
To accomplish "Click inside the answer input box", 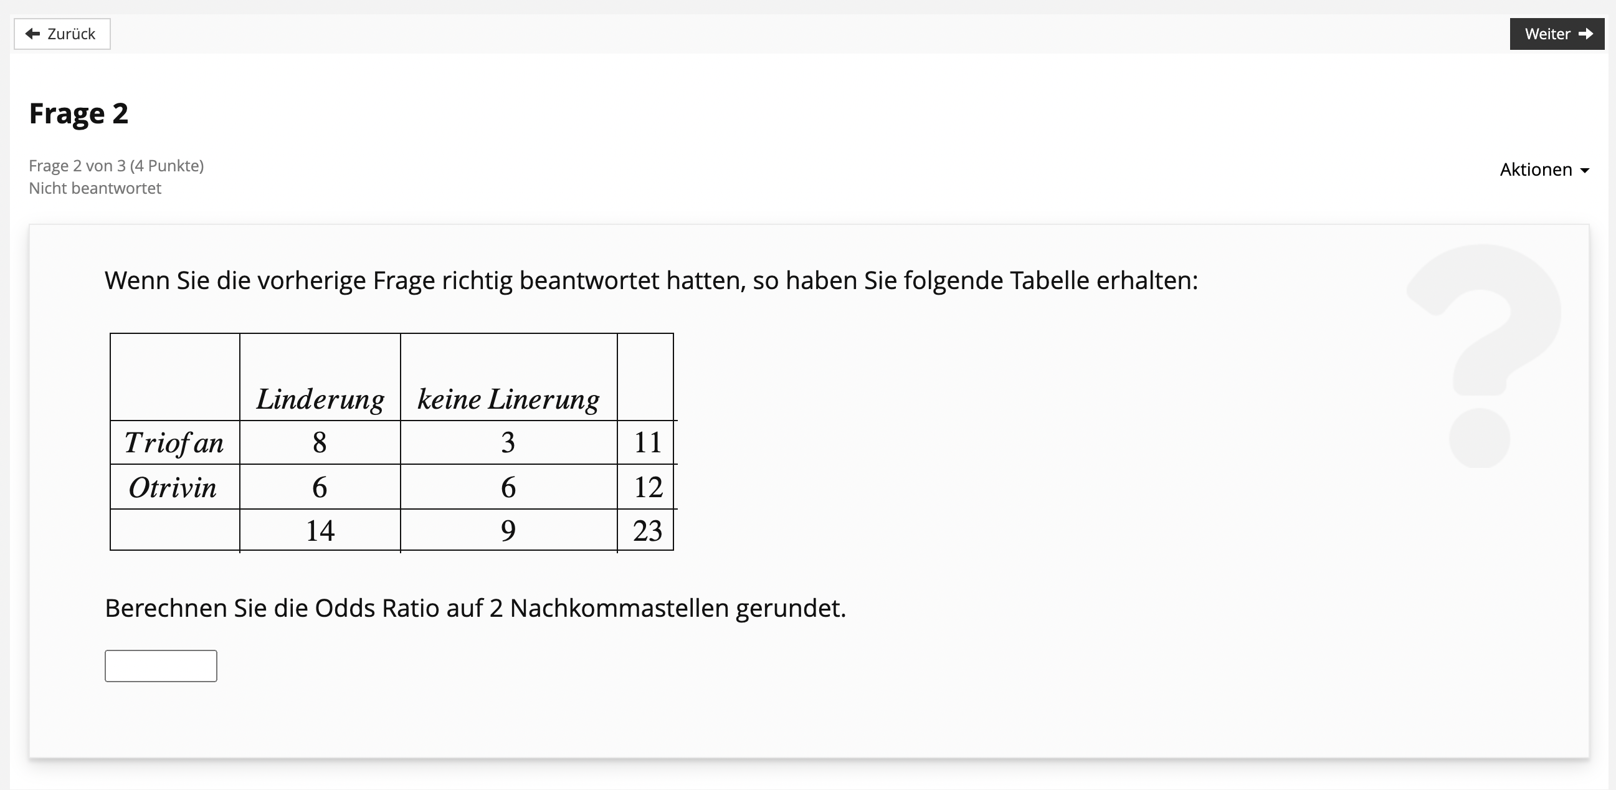I will (160, 665).
